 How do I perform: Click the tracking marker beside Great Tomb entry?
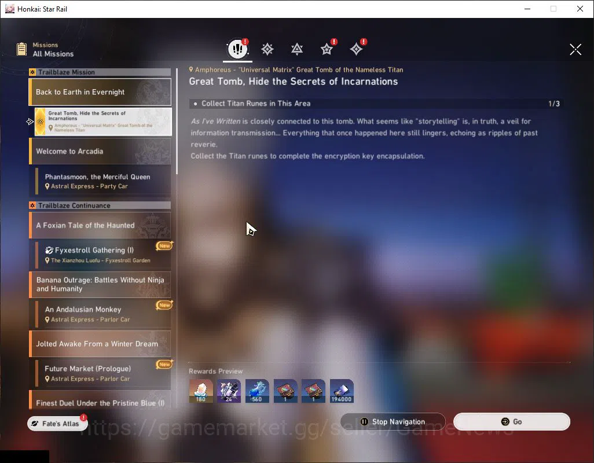(x=30, y=122)
